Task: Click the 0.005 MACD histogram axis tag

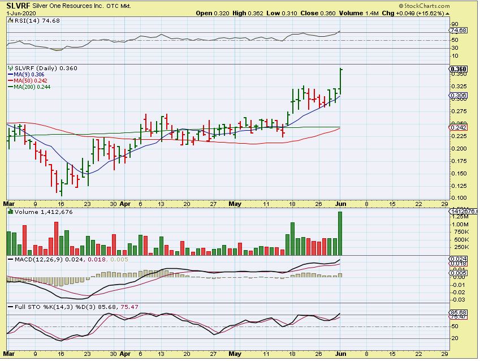Action: click(x=459, y=273)
